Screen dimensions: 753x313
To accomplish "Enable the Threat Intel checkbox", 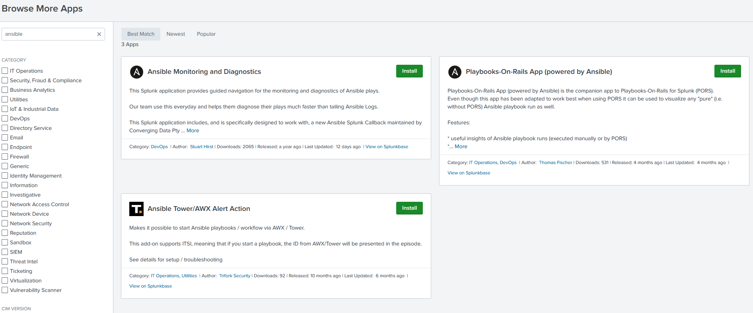I will 5,261.
